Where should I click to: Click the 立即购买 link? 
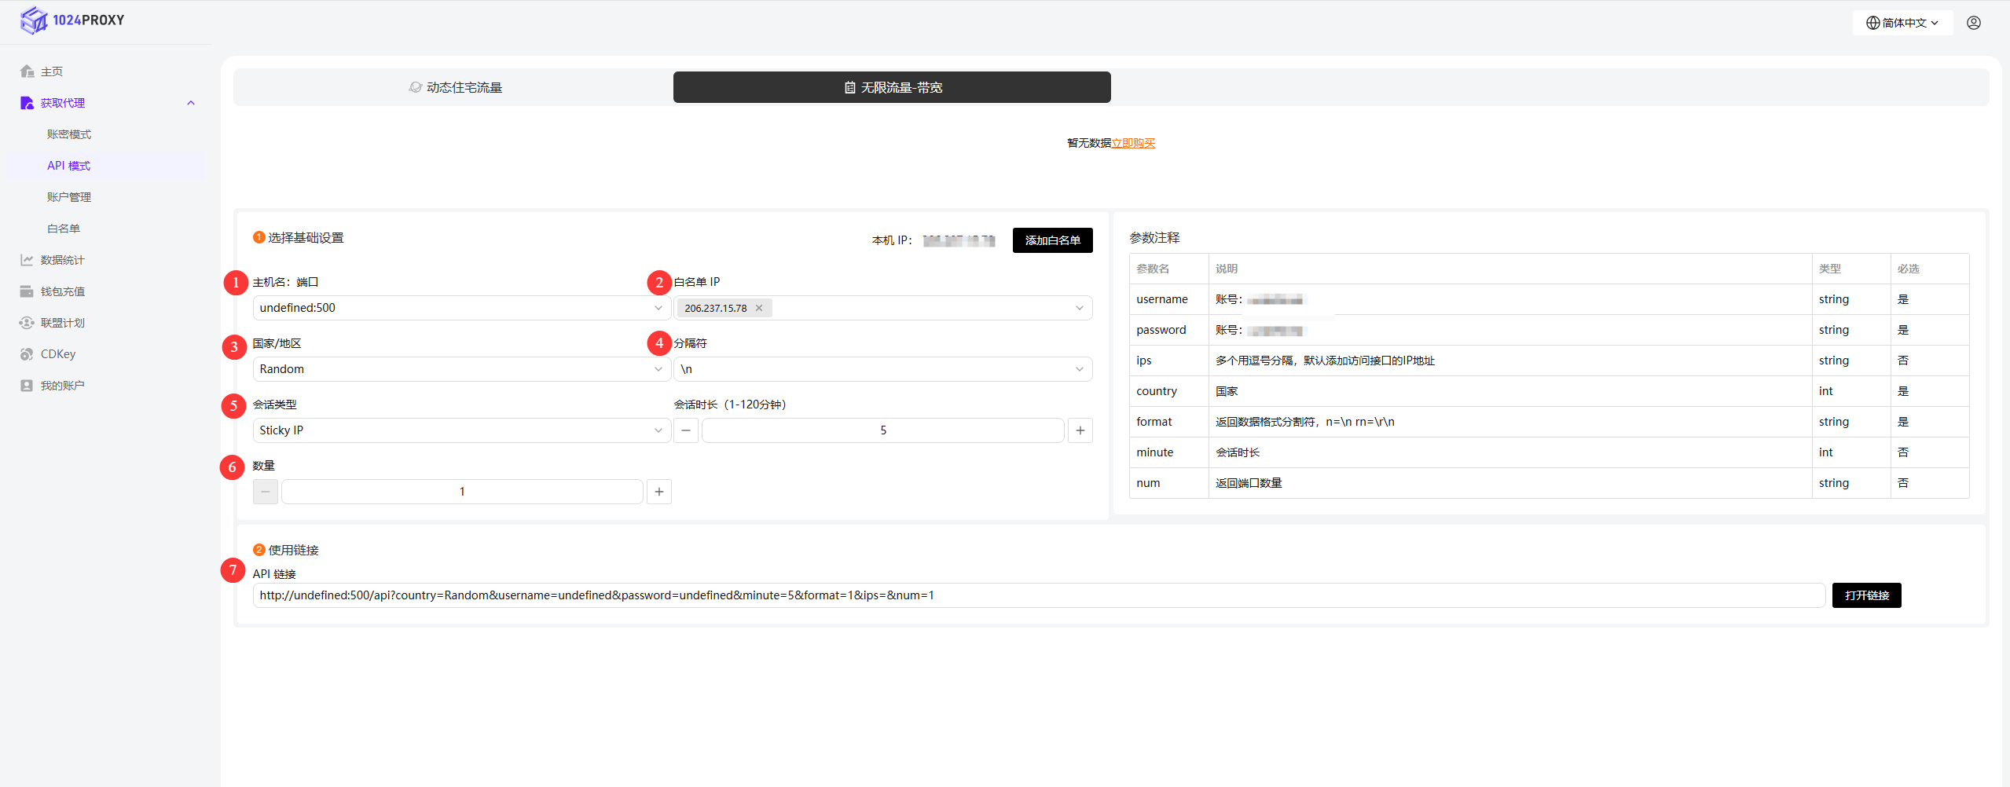1133,143
